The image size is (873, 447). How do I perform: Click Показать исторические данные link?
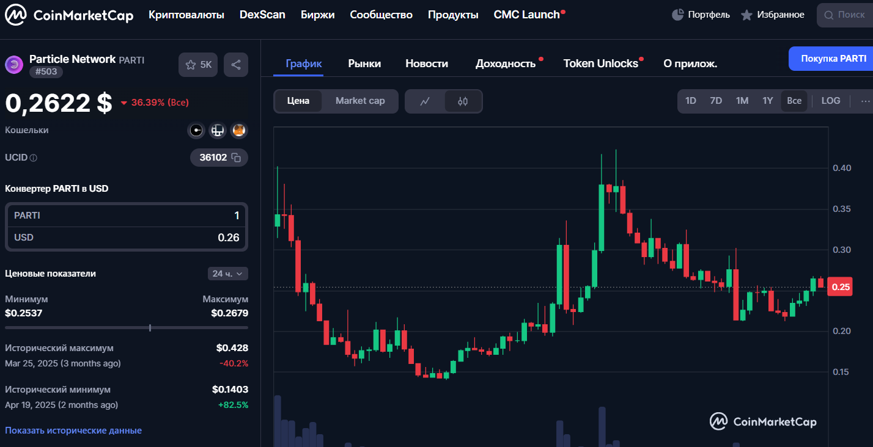[73, 431]
